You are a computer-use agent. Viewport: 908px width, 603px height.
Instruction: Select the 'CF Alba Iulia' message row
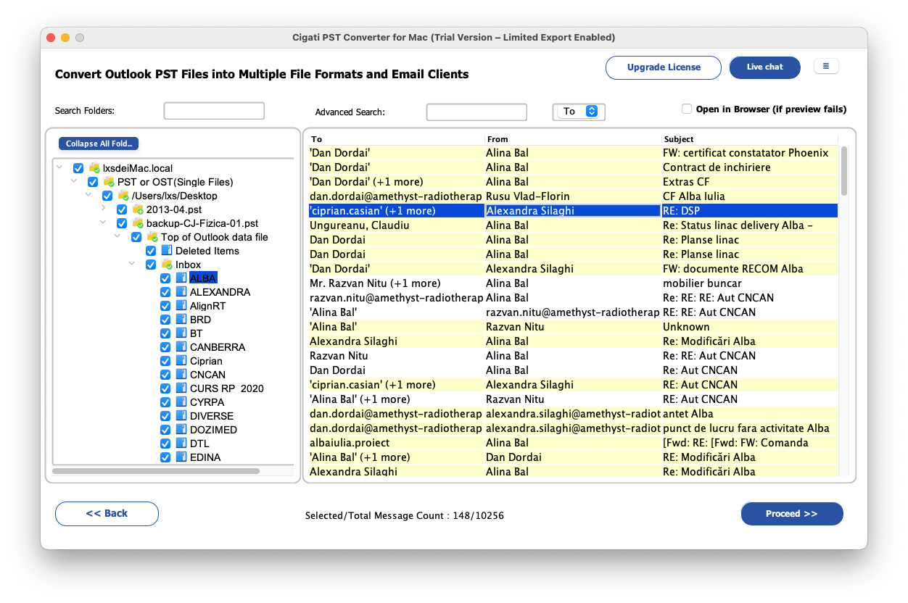tap(573, 196)
